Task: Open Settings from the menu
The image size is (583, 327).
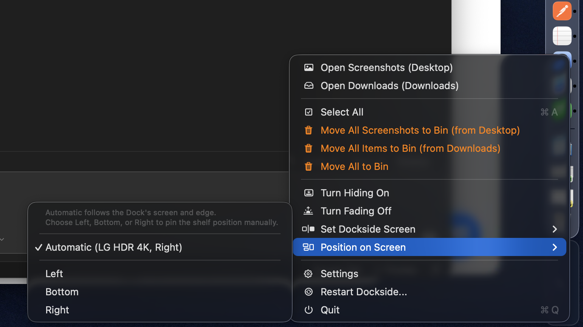Action: tap(339, 273)
